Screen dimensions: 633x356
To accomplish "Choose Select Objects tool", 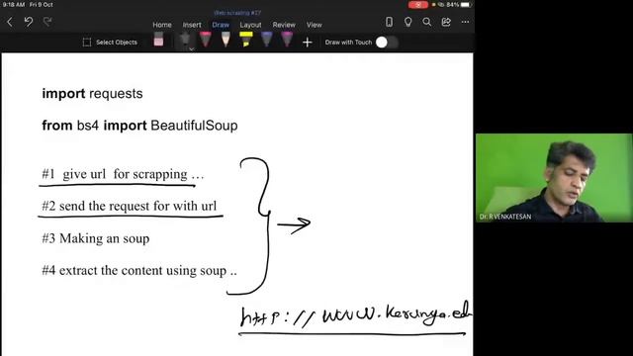I will tap(110, 42).
